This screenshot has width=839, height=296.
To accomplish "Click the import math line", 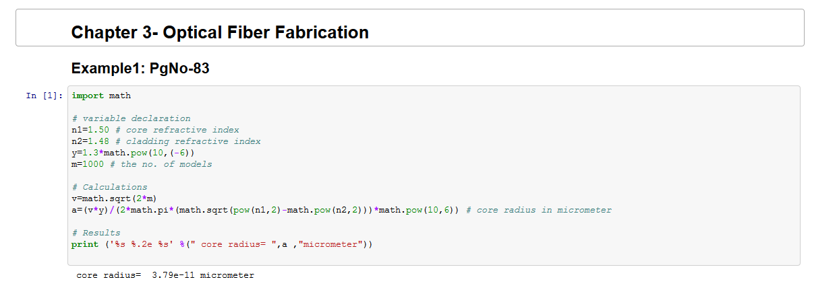I will [x=101, y=96].
